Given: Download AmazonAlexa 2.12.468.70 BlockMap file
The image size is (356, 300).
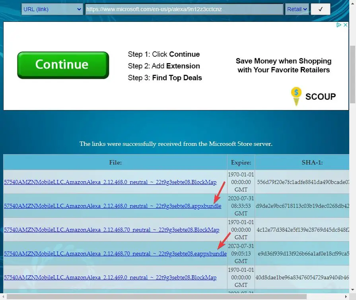Looking at the screenshot, I should [111, 230].
